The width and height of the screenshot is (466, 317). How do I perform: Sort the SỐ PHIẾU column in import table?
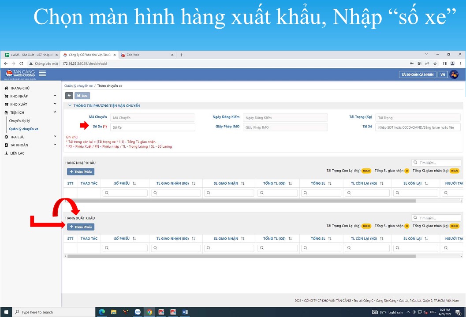pyautogui.click(x=134, y=183)
